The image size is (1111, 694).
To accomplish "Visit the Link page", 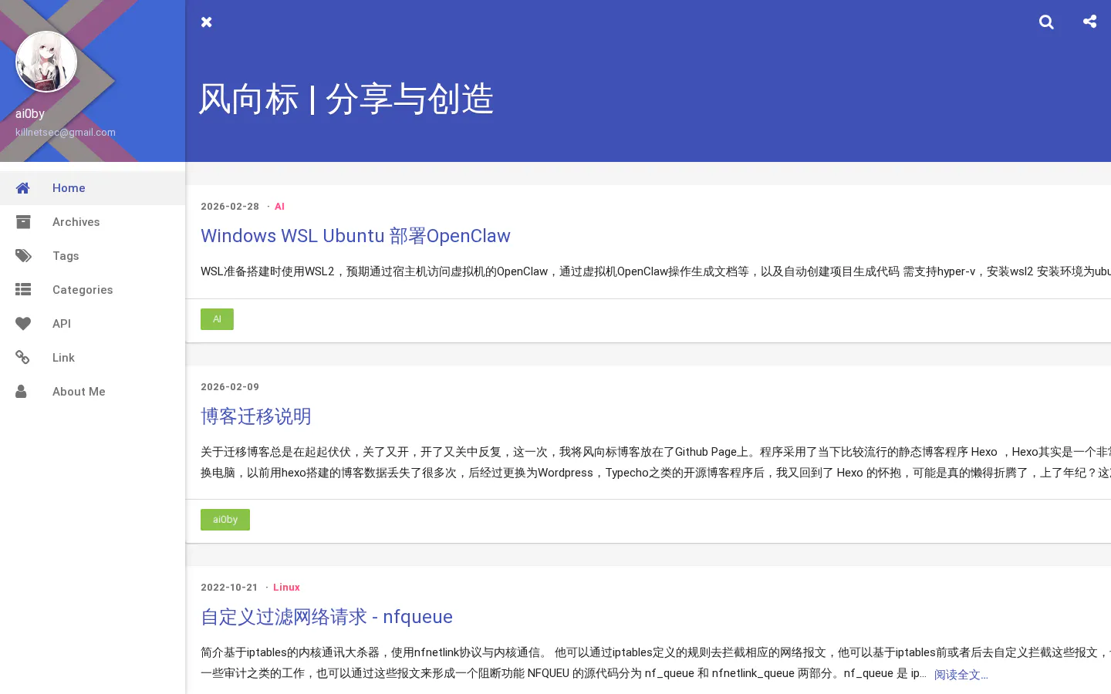I will coord(93,358).
